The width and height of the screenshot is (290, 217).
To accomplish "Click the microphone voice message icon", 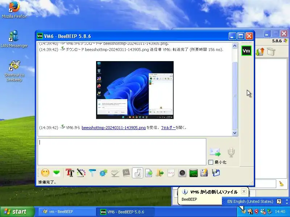I will [x=231, y=152].
